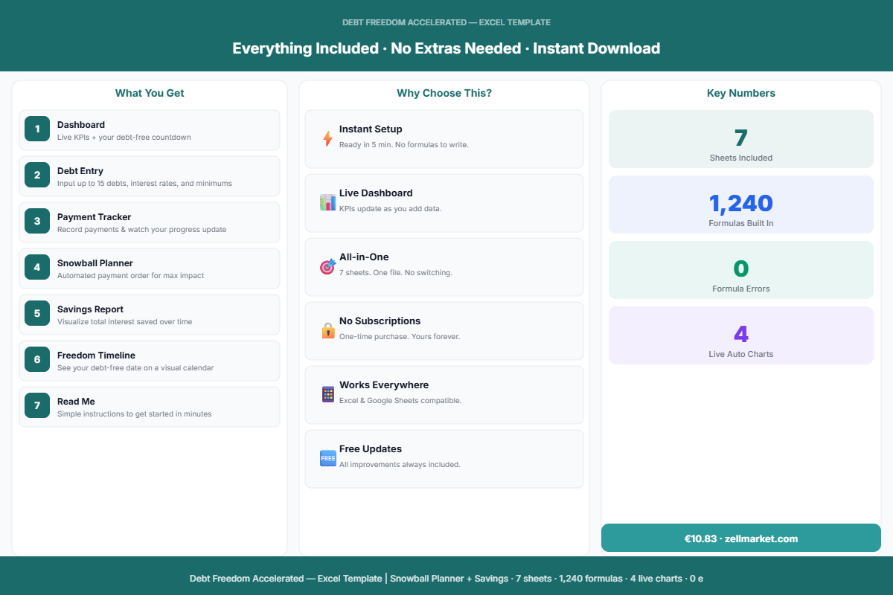
Task: Click the target All-in-One icon
Action: (x=327, y=266)
